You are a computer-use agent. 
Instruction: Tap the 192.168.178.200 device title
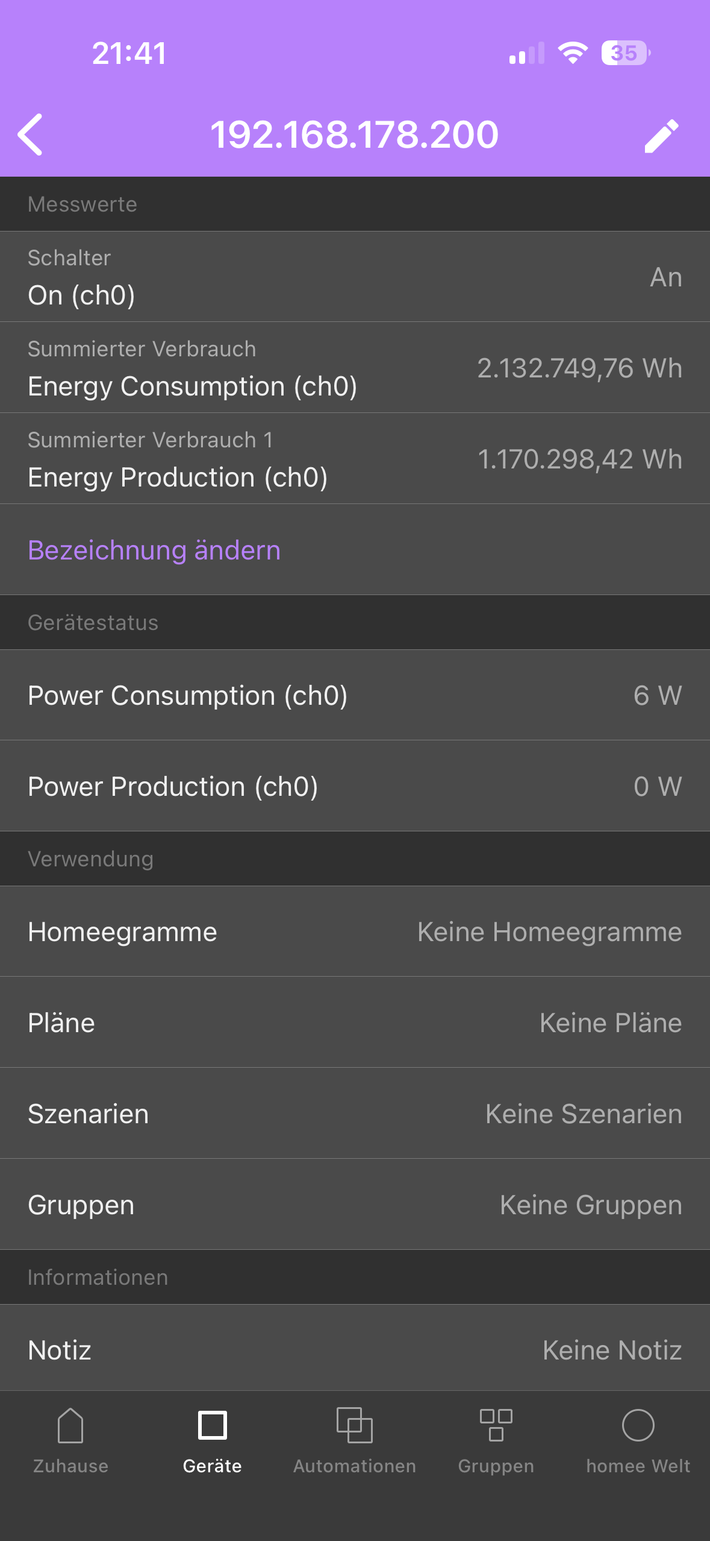click(x=354, y=134)
